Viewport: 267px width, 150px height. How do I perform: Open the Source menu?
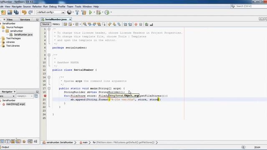tap(27, 7)
